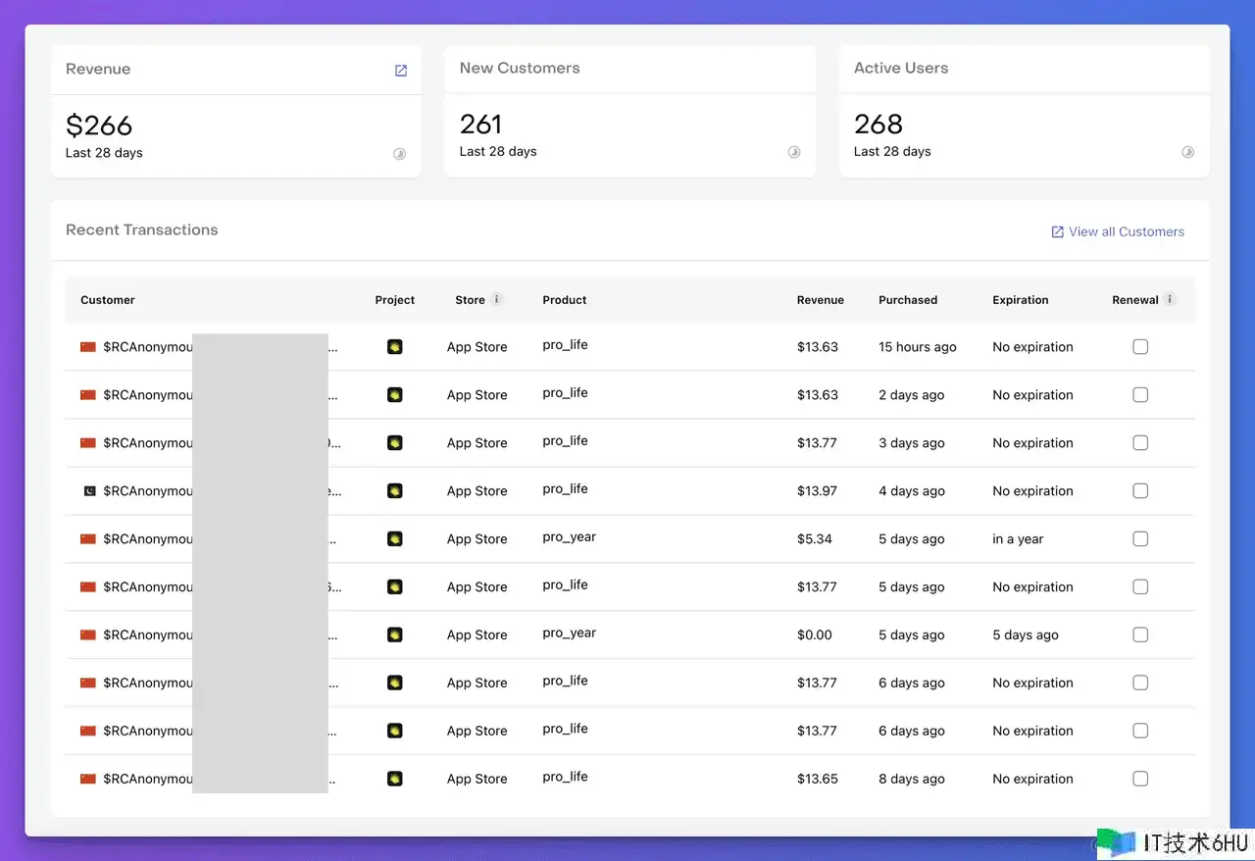The image size is (1255, 861).
Task: Click the Revenue card chart indicator icon
Action: point(399,154)
